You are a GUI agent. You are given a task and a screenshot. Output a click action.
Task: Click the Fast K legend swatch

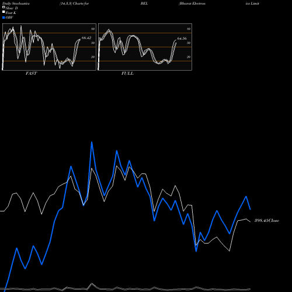4,12
